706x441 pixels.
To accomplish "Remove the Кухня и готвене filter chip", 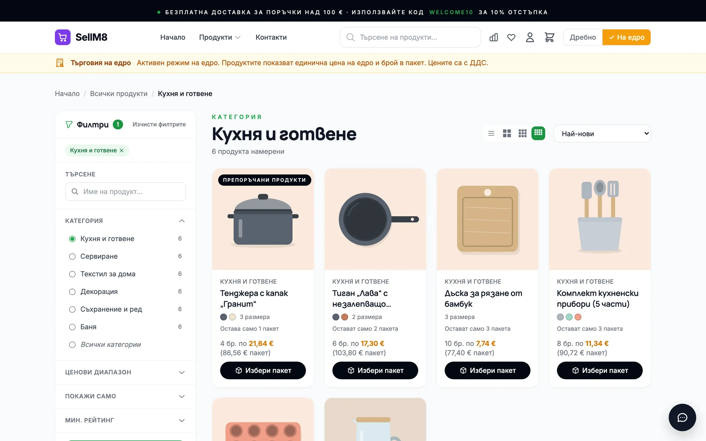I will click(x=121, y=151).
